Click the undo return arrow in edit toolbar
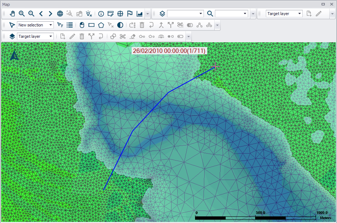Image resolution: width=337 pixels, height=223 pixels. 101,36
